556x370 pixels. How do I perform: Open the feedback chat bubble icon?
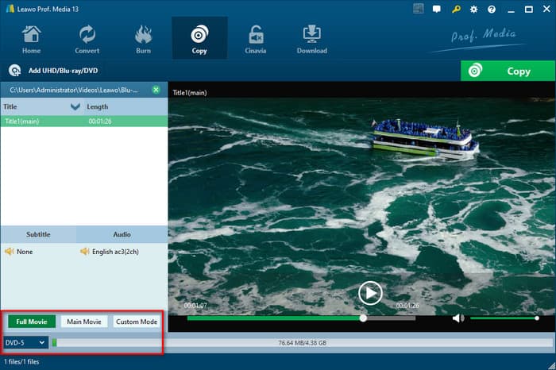(438, 10)
